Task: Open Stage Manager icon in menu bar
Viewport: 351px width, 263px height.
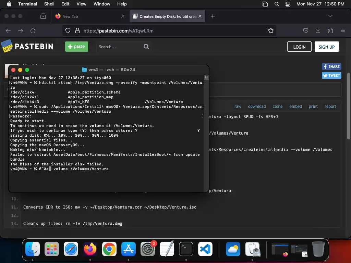Action: click(265, 4)
